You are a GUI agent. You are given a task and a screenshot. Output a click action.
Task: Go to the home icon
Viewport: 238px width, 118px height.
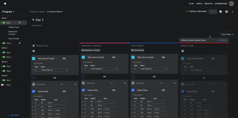(5, 4)
